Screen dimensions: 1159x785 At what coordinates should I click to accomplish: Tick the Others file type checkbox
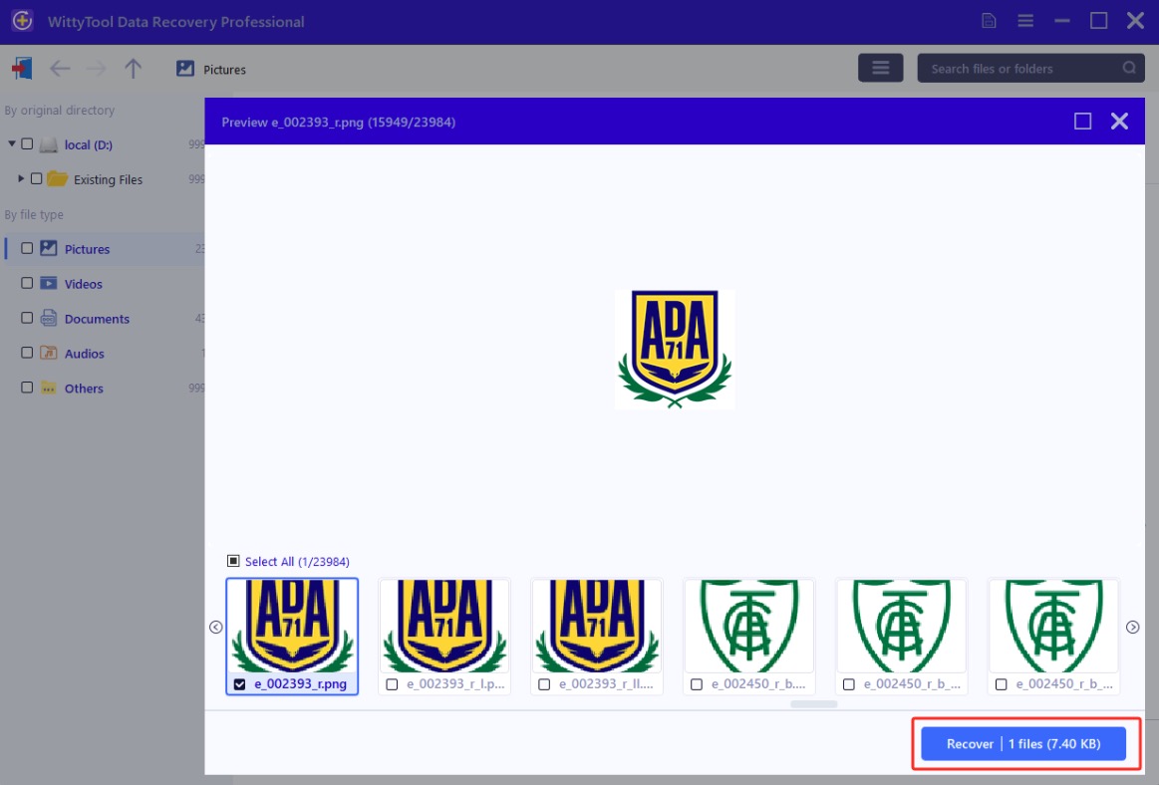click(x=27, y=388)
